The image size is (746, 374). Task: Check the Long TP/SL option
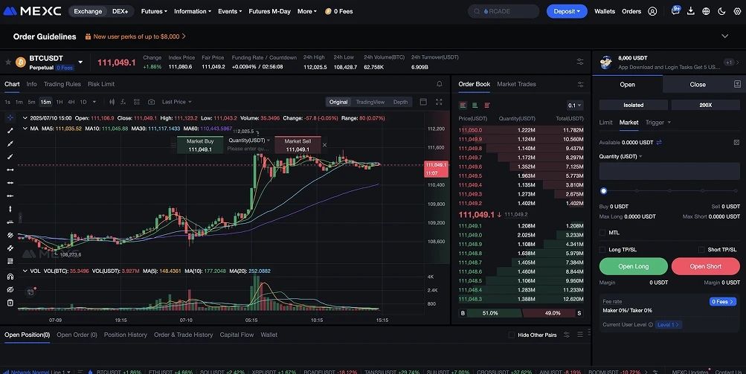point(602,250)
